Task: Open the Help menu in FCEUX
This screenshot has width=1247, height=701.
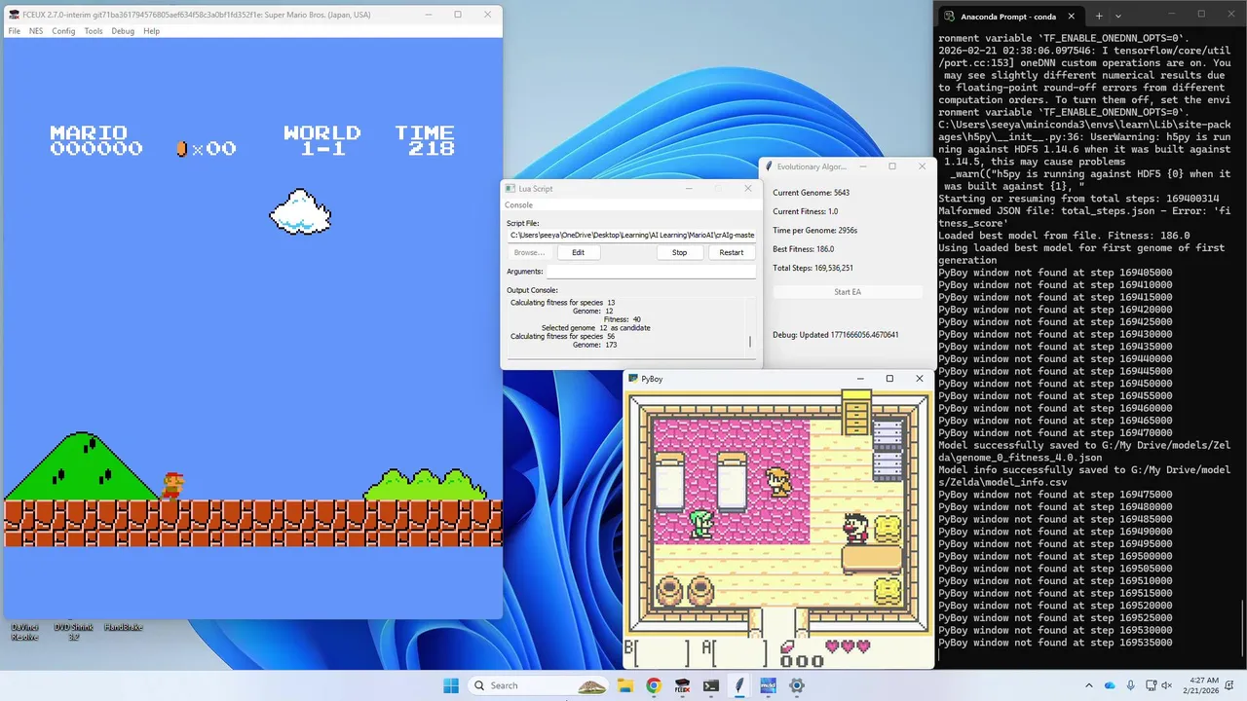Action: click(151, 31)
